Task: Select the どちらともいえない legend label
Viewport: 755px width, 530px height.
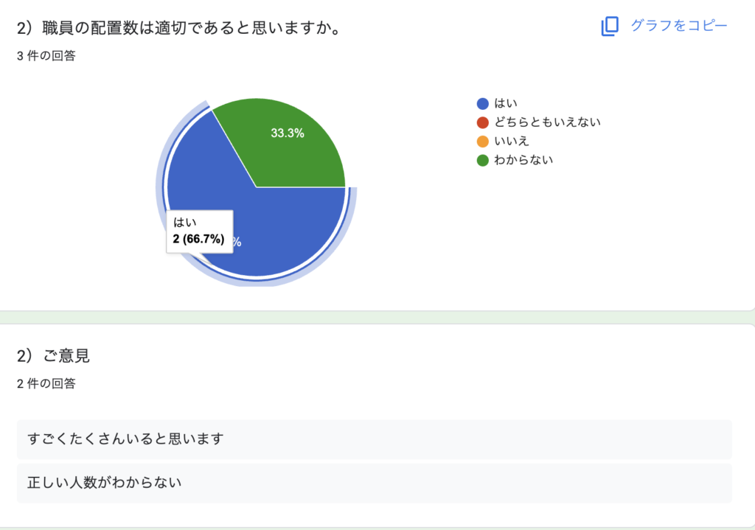Action: point(547,122)
